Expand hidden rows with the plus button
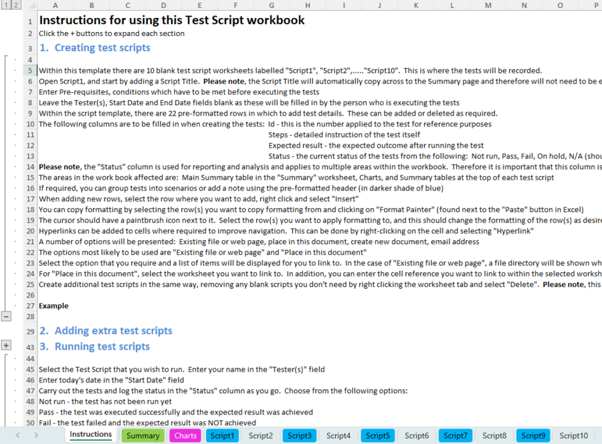602x444 pixels. pyautogui.click(x=6, y=345)
